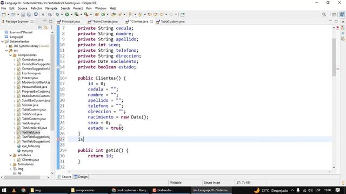The height and width of the screenshot is (194, 346).
Task: Click the tip lightbulb in status bar
Action: pos(343,183)
